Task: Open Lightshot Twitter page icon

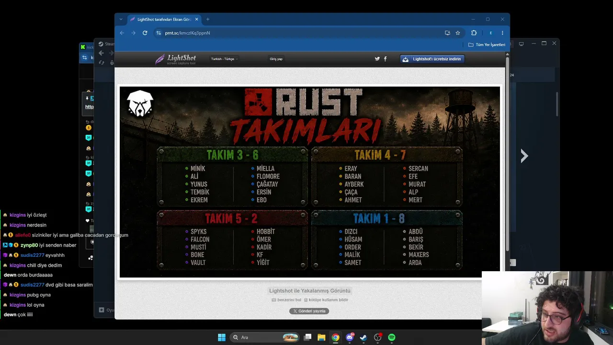Action: click(377, 59)
